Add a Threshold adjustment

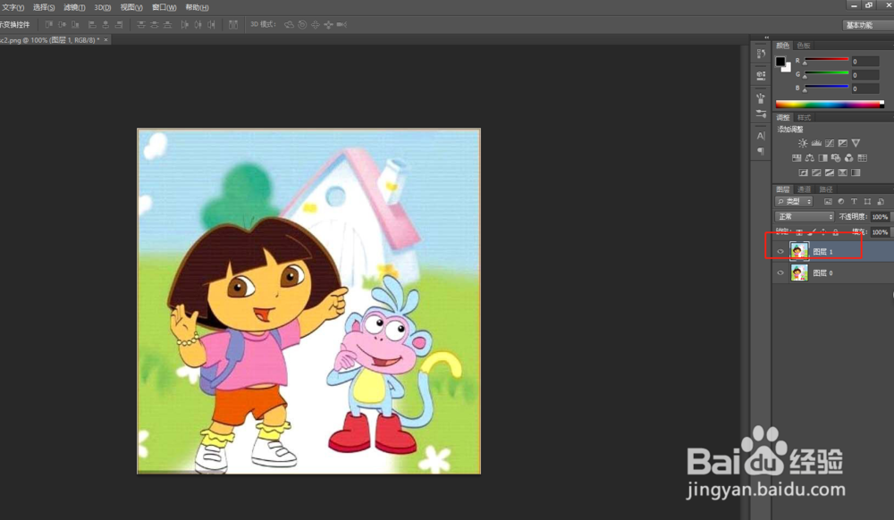(x=830, y=172)
